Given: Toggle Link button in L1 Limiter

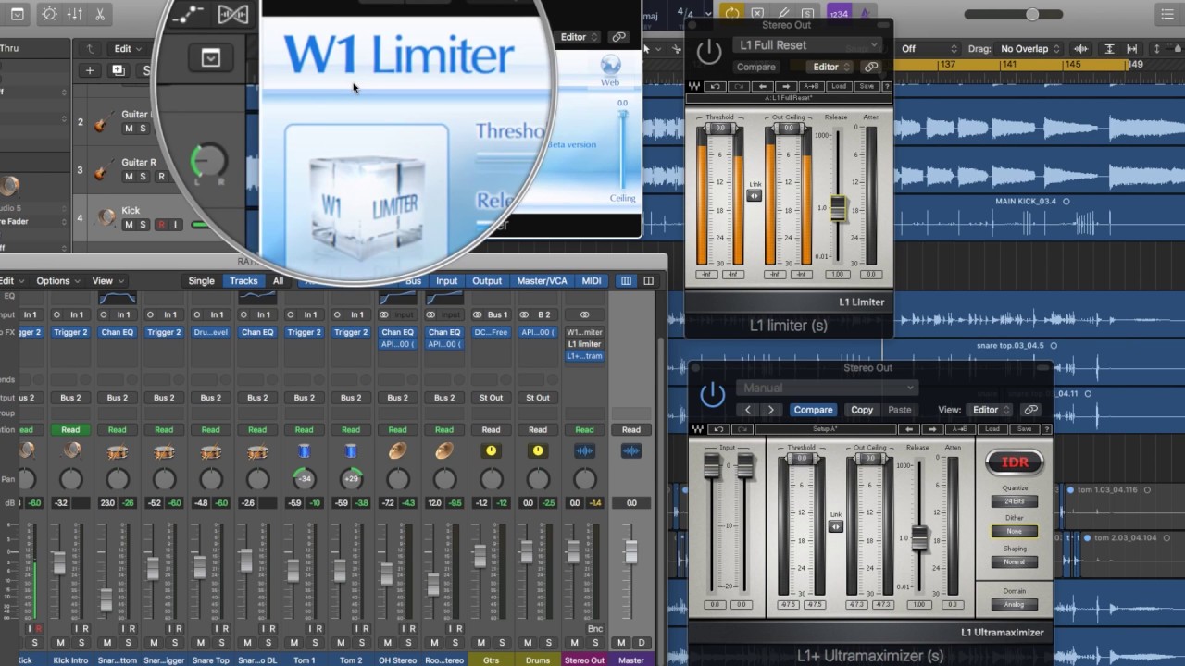Looking at the screenshot, I should click(755, 195).
